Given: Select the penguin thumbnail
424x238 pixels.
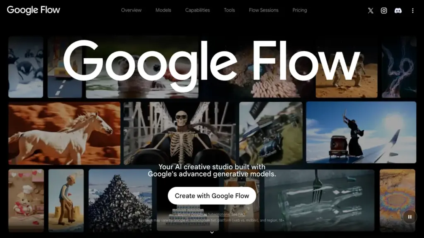Looking at the screenshot, I should (26, 67).
